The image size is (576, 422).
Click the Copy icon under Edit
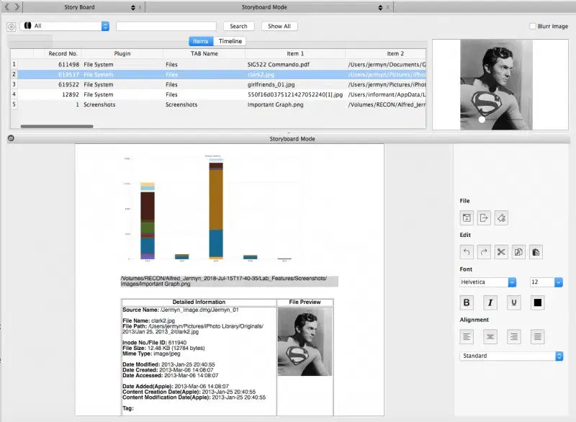click(x=519, y=251)
